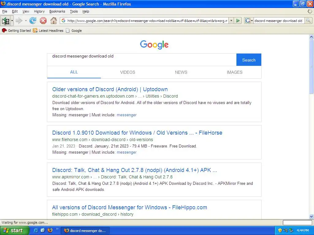Open the Windows Start menu

tap(14, 230)
